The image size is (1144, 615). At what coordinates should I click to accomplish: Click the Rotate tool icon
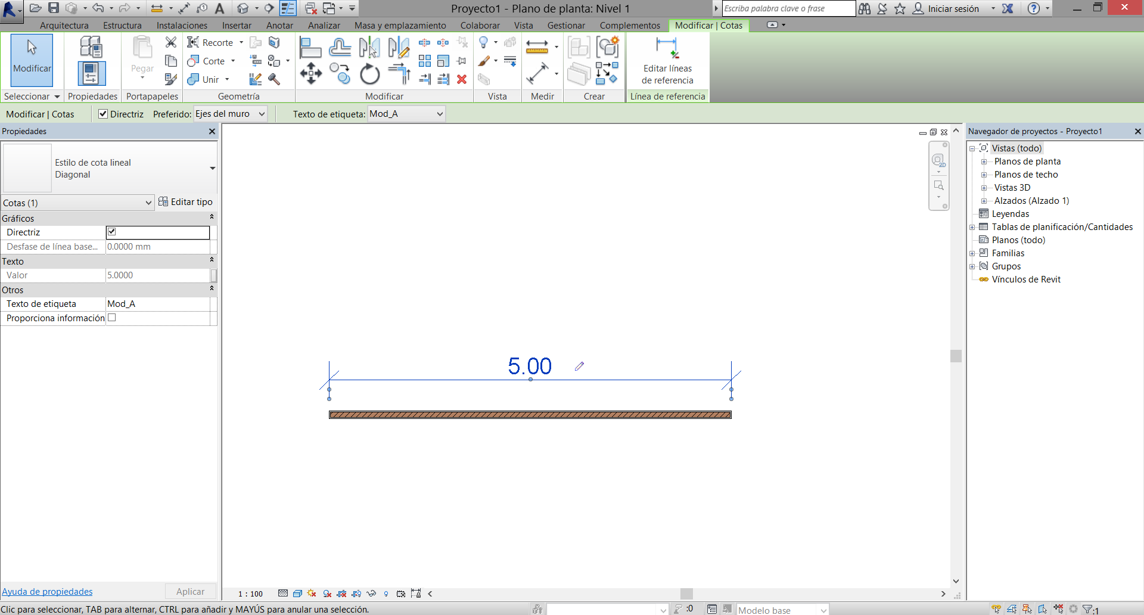[x=369, y=74]
